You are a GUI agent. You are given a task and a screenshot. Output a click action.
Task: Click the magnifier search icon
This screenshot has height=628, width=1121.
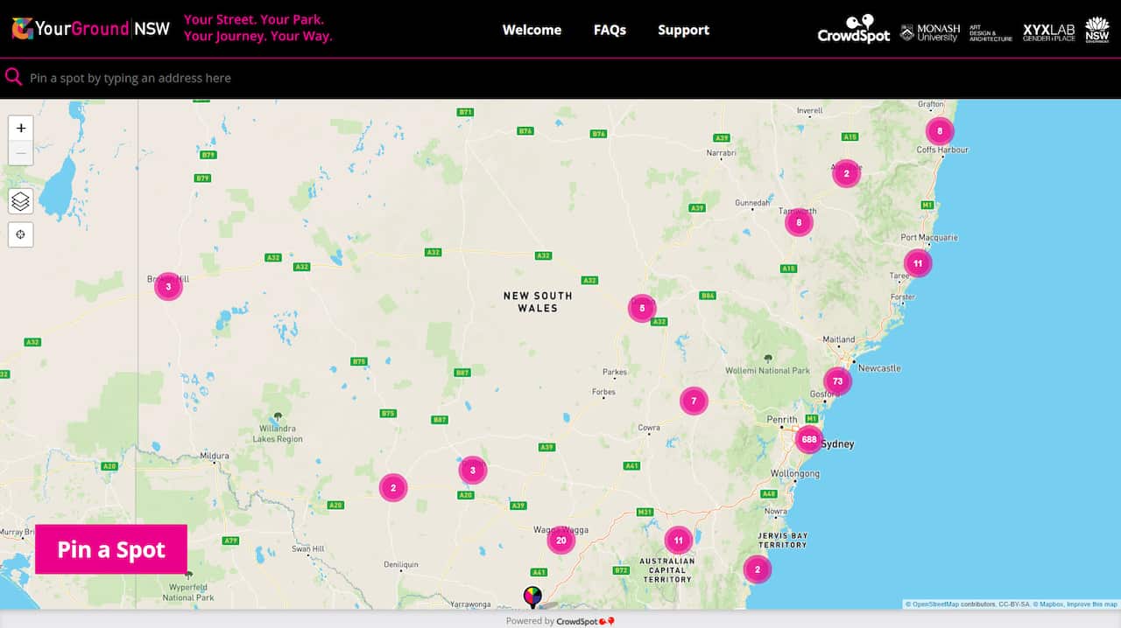pyautogui.click(x=13, y=77)
